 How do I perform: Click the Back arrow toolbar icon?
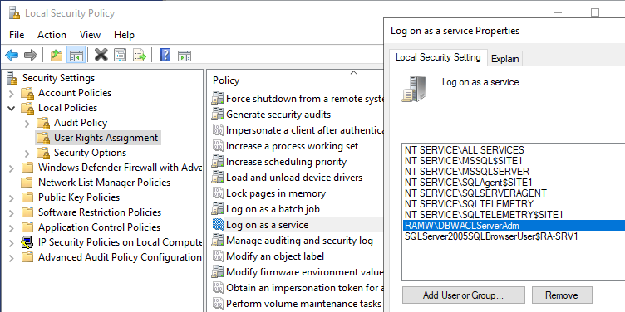(12, 55)
